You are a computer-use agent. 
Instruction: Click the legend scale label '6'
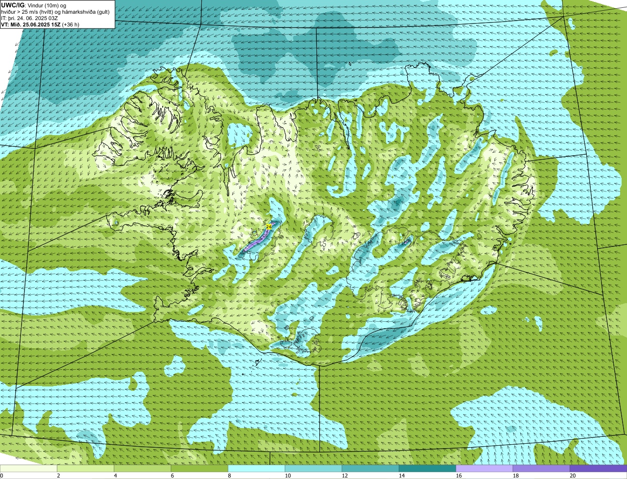pyautogui.click(x=172, y=476)
